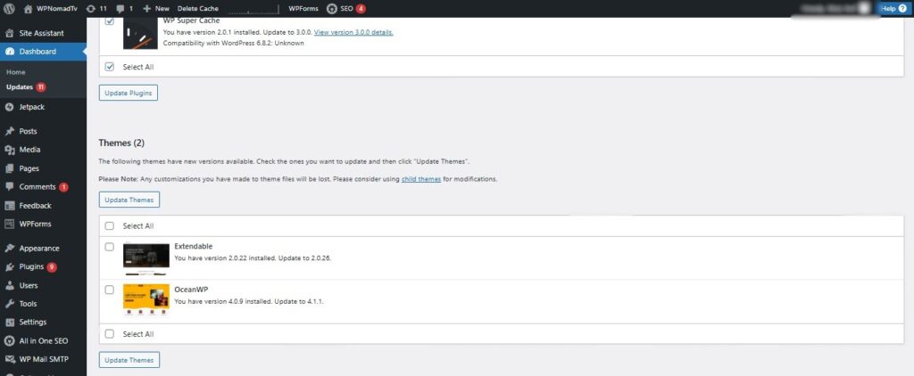Click the Plugins red count badge
Viewport: 914px width, 376px height.
52,267
